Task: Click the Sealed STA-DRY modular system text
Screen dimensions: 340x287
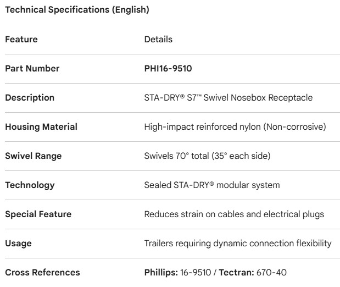Action: tap(212, 185)
